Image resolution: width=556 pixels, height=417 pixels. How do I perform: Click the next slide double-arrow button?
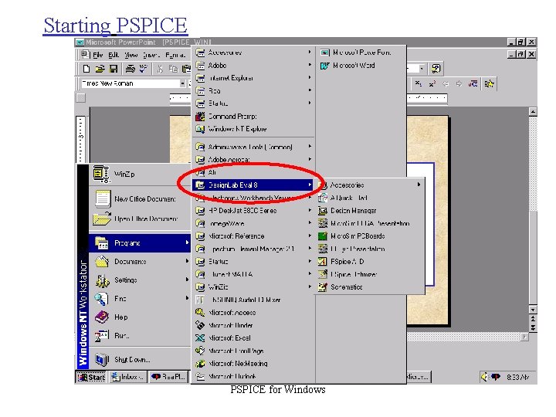pos(533,328)
